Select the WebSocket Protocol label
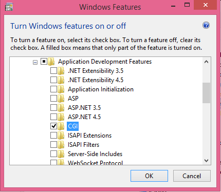221x192 pixels. click(x=95, y=163)
